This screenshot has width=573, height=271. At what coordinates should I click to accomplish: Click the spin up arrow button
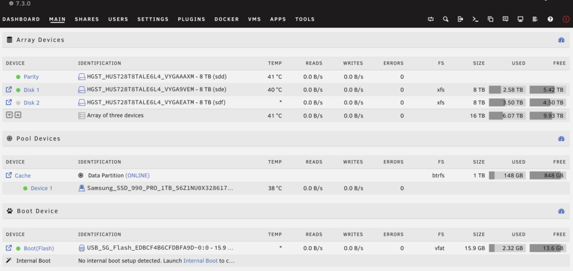(x=18, y=115)
